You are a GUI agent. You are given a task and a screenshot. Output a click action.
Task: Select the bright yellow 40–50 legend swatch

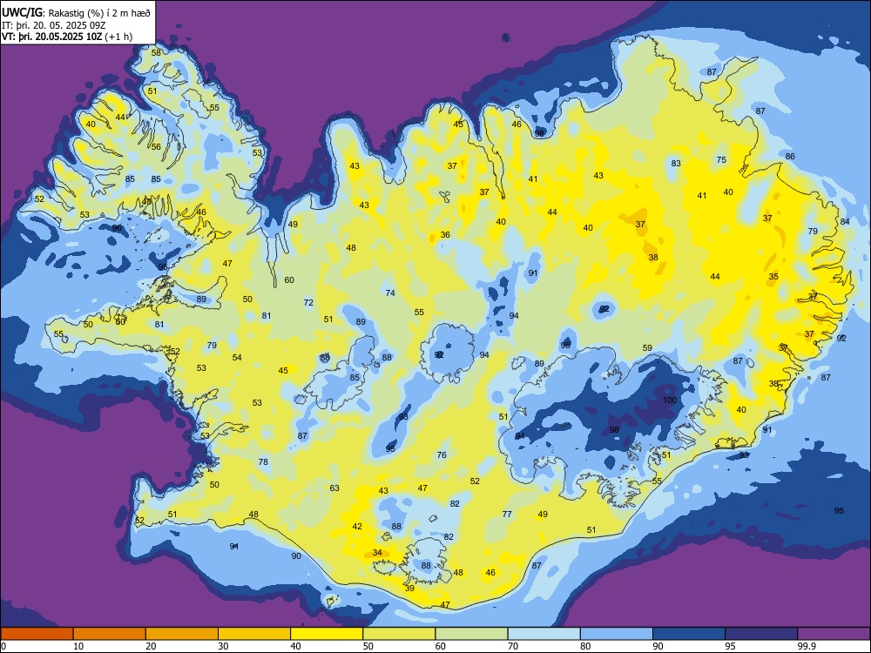pos(327,634)
